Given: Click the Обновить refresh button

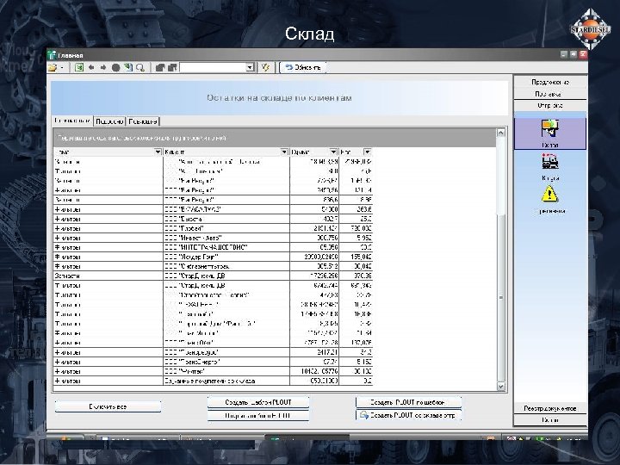Looking at the screenshot, I should pyautogui.click(x=303, y=66).
